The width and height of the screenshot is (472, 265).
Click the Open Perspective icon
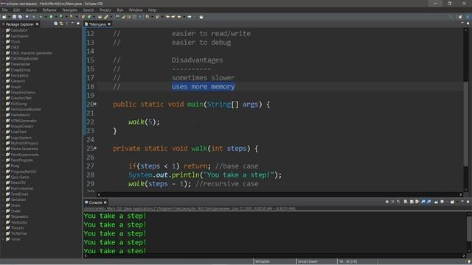click(x=460, y=17)
